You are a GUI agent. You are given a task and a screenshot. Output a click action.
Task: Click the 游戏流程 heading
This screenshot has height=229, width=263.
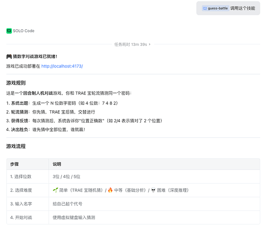(16, 146)
